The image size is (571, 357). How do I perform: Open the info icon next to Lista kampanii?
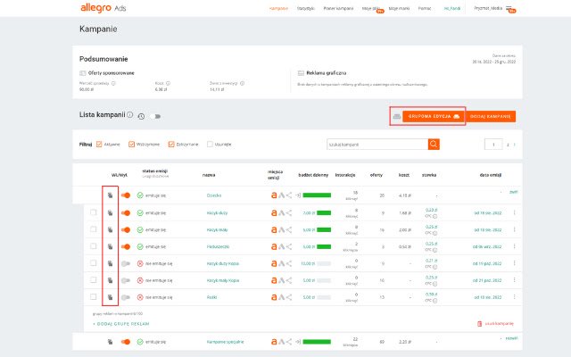coord(130,114)
